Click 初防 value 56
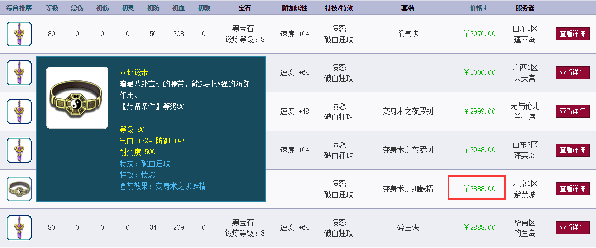This screenshot has width=596, height=248. pyautogui.click(x=153, y=34)
